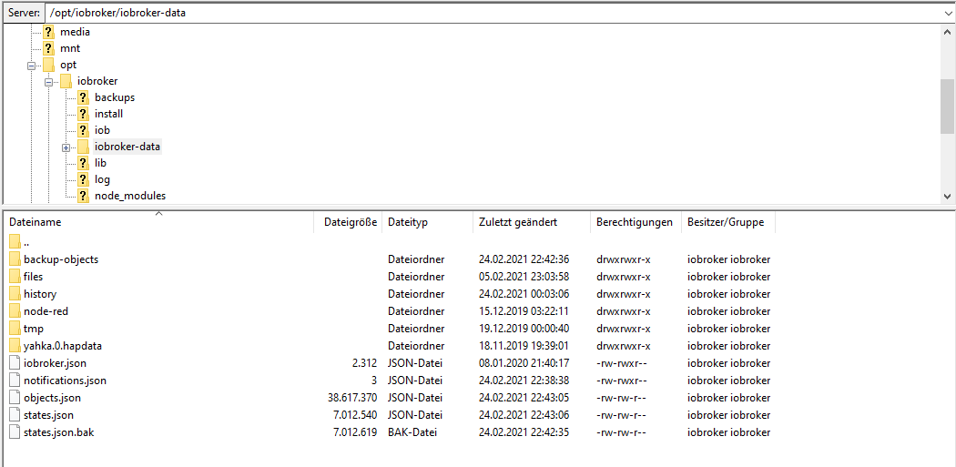Image resolution: width=956 pixels, height=467 pixels.
Task: Click the yahka.0.hapdata folder icon
Action: tap(15, 346)
